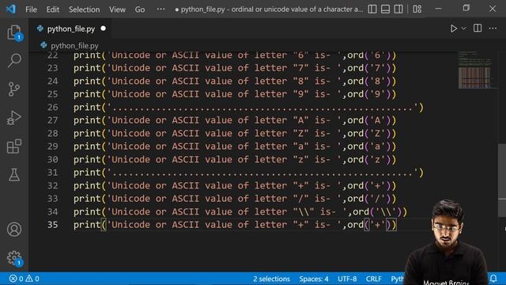Show more menus via title bar ellipsis
This screenshot has height=285, width=506.
point(160,9)
